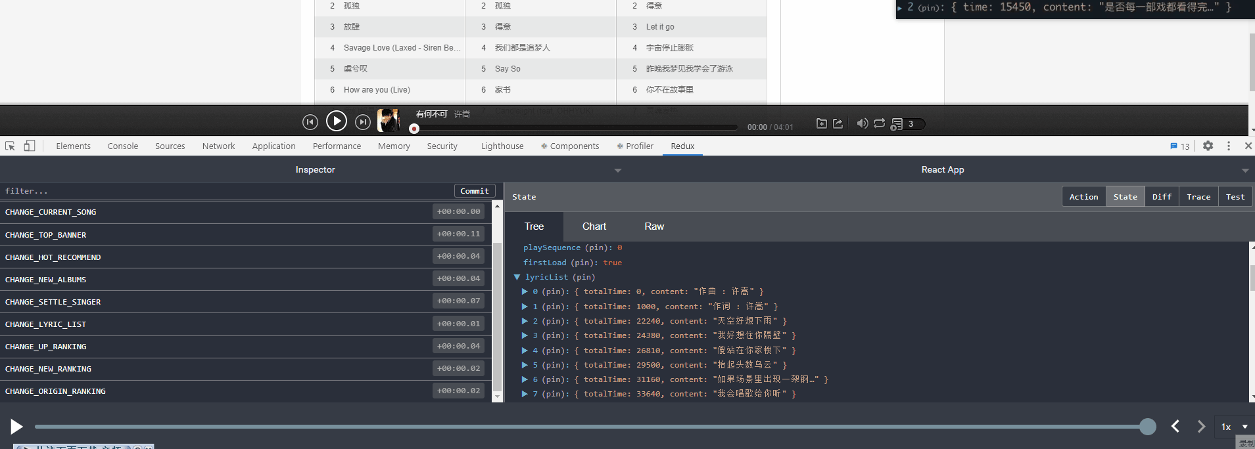Switch to the Chart state view
This screenshot has height=449, width=1255.
tap(594, 226)
